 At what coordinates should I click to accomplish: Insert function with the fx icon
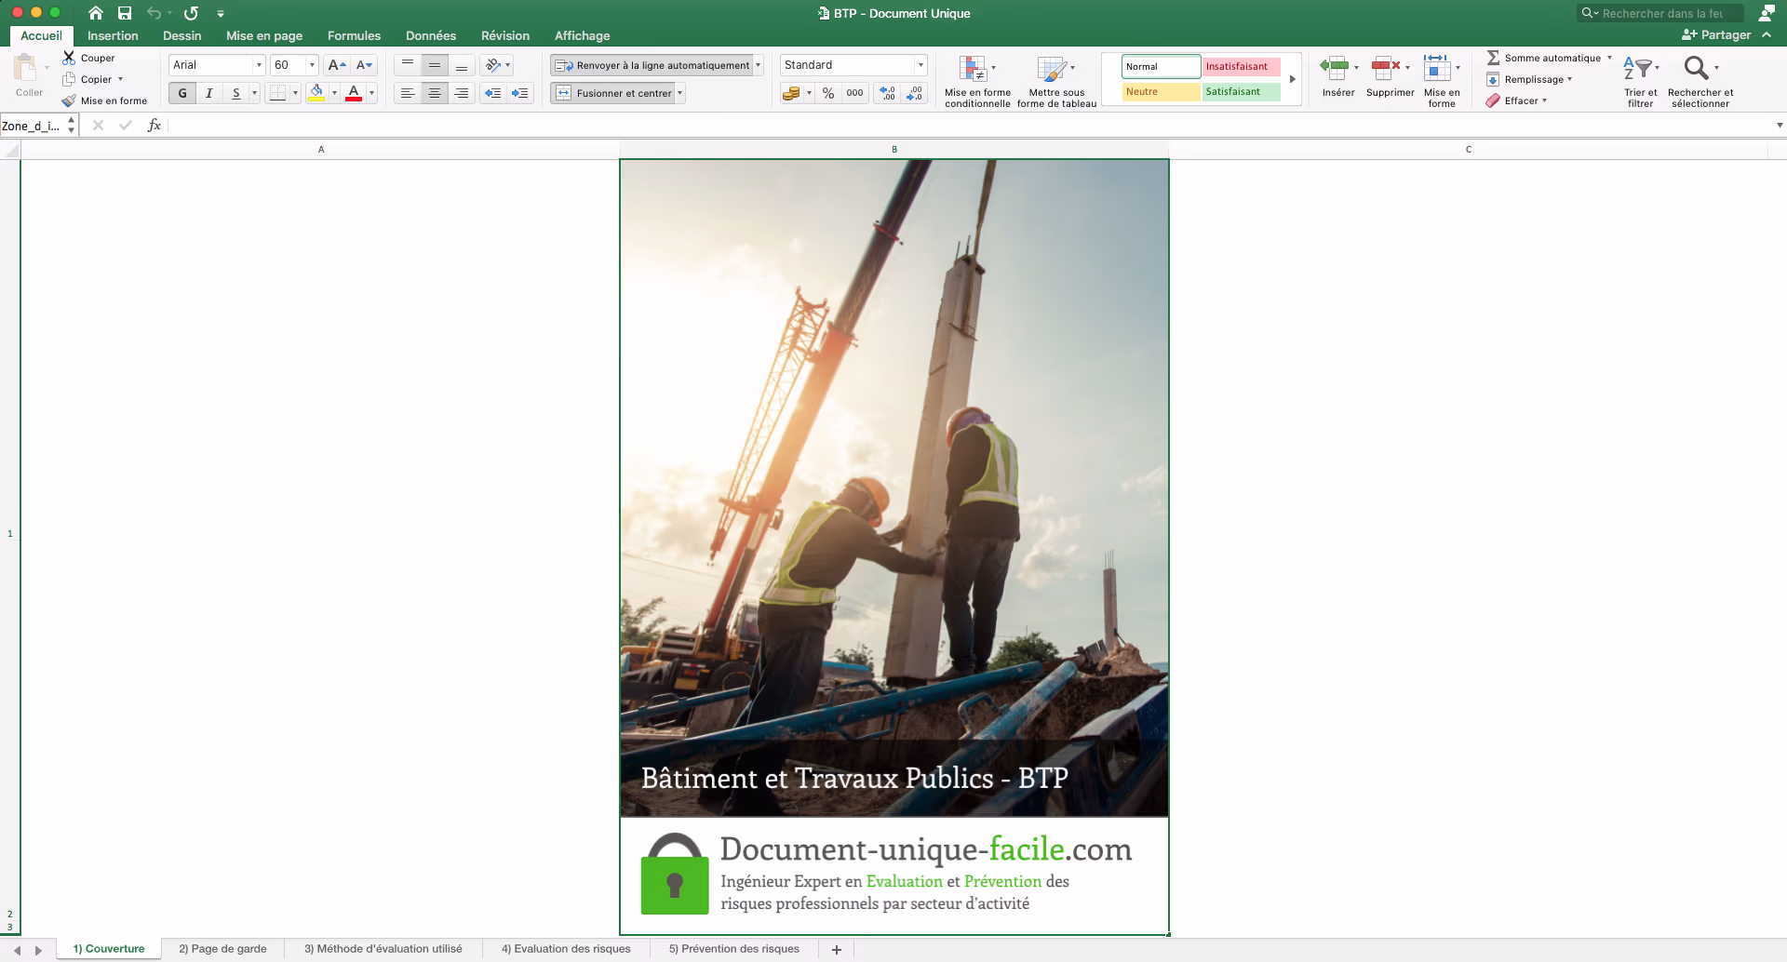[155, 126]
